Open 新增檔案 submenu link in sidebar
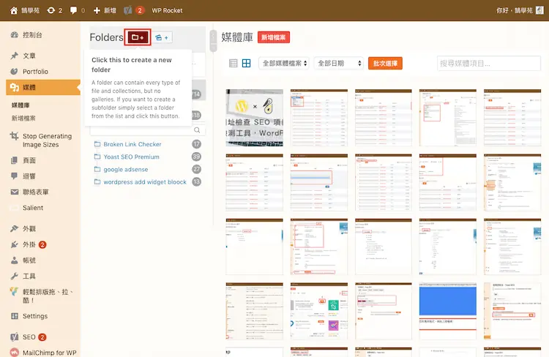Viewport: 549px width, 357px height. pyautogui.click(x=23, y=119)
